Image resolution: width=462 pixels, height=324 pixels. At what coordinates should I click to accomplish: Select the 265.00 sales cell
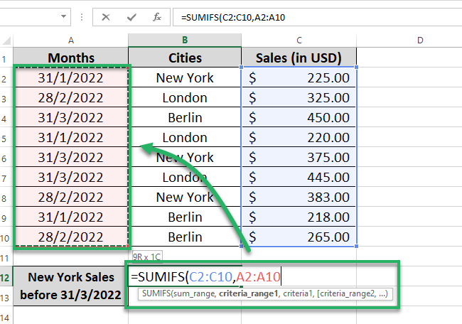point(299,237)
